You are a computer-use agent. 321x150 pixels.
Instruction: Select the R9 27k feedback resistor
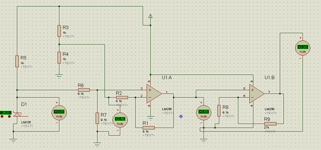click(x=270, y=124)
